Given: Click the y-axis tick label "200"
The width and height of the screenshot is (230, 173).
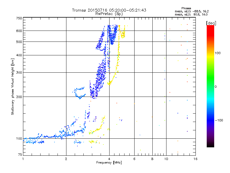Looking at the screenshot, I should 19,97.
